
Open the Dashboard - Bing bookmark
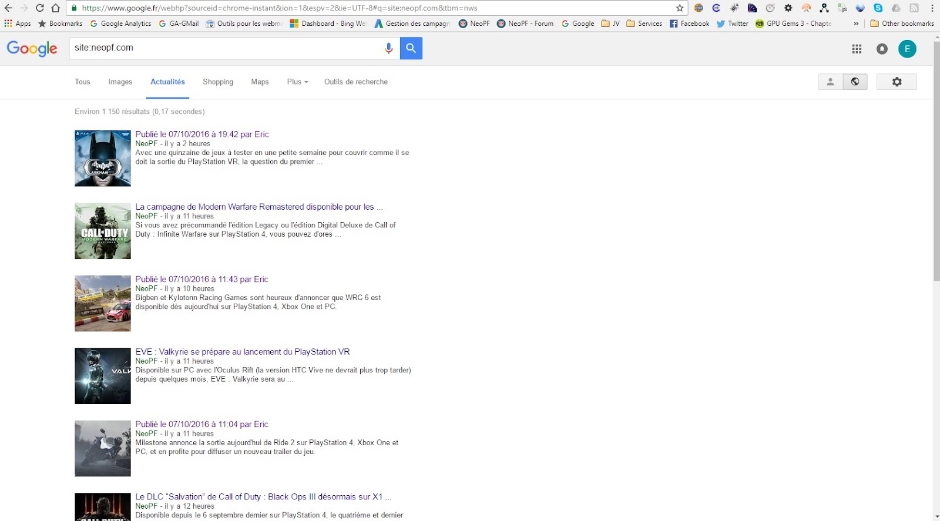pyautogui.click(x=328, y=23)
